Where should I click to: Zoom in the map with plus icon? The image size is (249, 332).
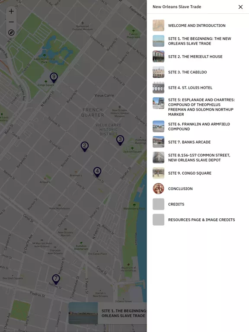pyautogui.click(x=11, y=11)
